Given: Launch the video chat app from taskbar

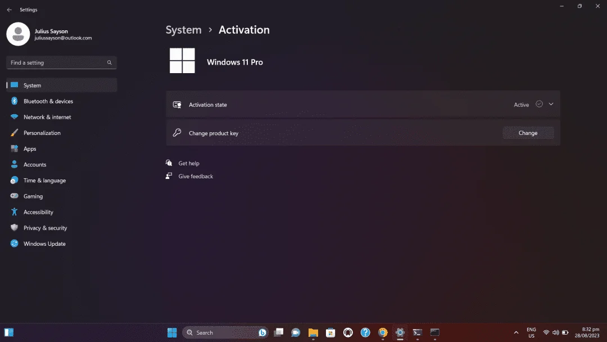Looking at the screenshot, I should (296, 332).
